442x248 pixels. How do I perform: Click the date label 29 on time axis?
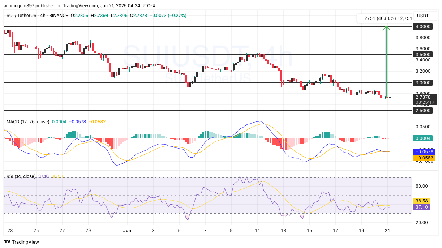point(88,230)
